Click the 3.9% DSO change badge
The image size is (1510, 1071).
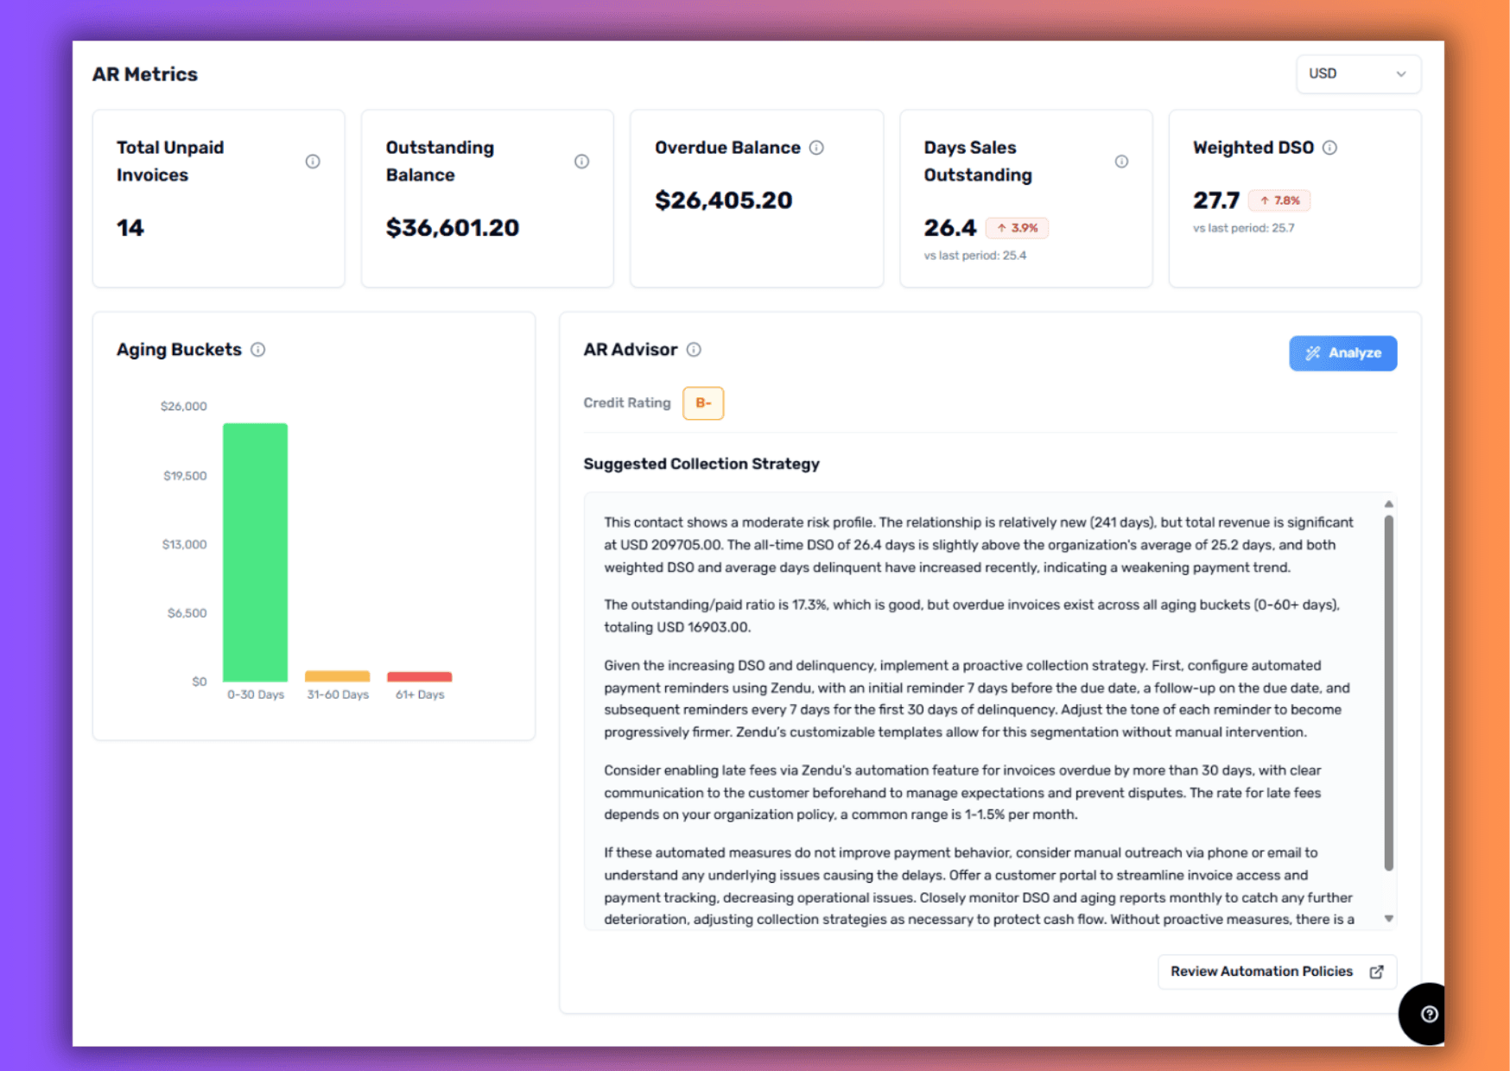(x=1017, y=228)
